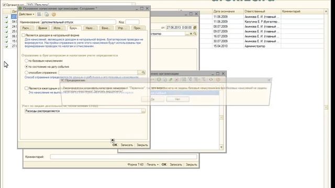Click OK in the accrual creation window

click(x=115, y=145)
